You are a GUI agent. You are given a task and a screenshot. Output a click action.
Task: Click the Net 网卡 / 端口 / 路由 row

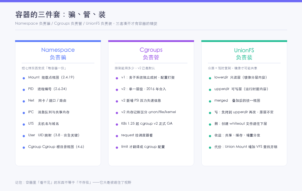44,101
